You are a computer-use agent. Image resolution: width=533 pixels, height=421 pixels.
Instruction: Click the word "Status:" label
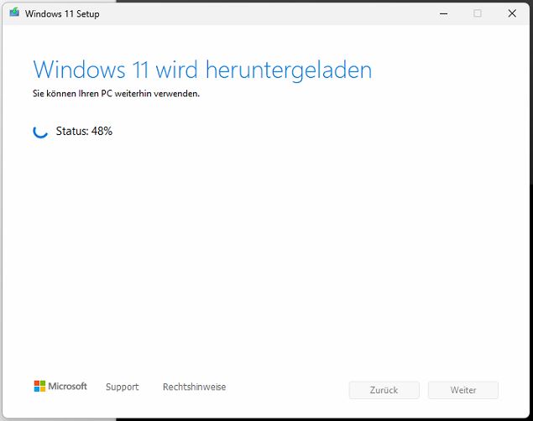(x=72, y=132)
